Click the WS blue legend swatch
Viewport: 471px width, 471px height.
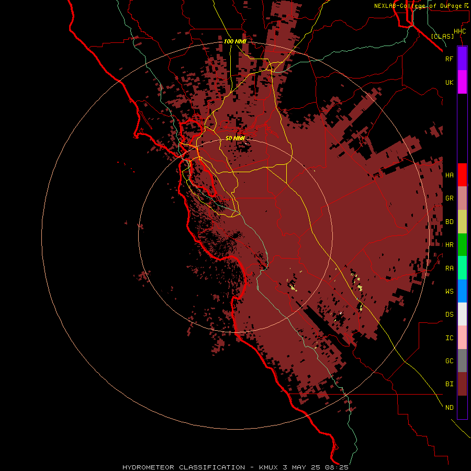[462, 291]
